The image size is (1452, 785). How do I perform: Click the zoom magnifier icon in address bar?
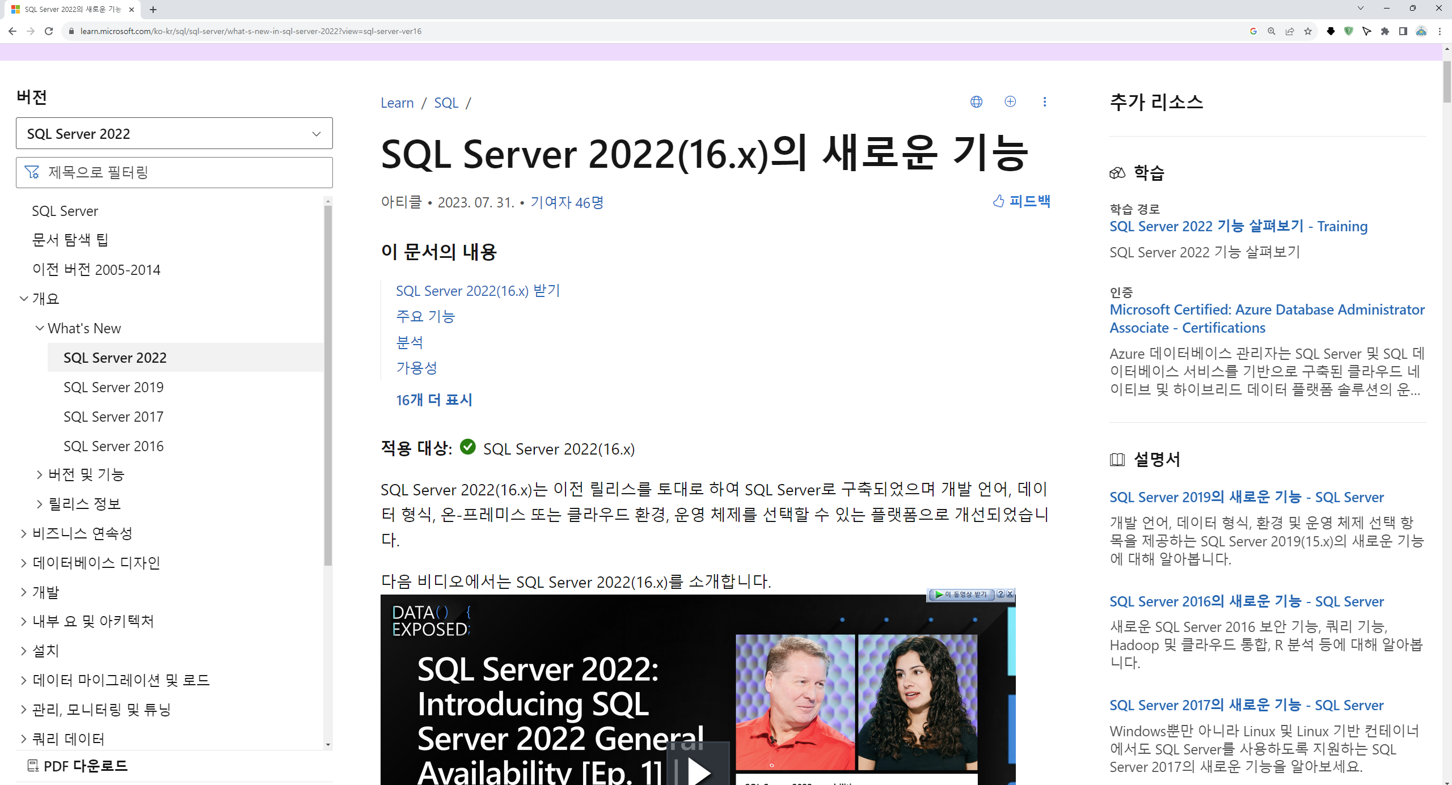pyautogui.click(x=1272, y=31)
